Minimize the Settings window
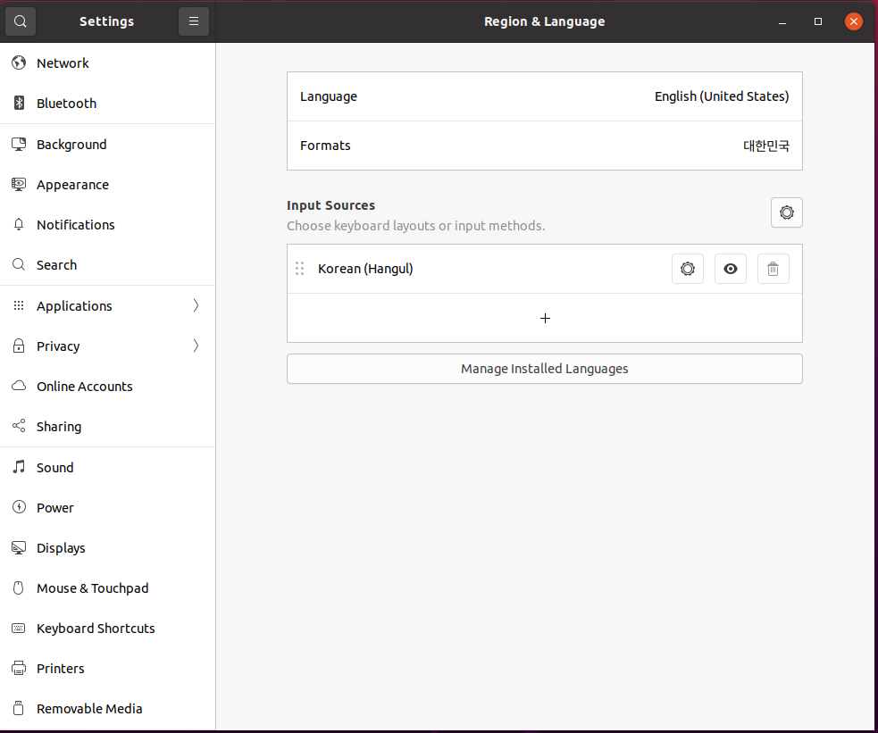Image resolution: width=878 pixels, height=733 pixels. pos(782,21)
